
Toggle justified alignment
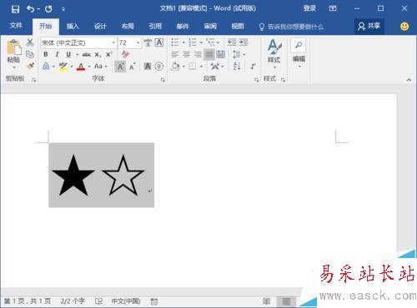tap(209, 54)
